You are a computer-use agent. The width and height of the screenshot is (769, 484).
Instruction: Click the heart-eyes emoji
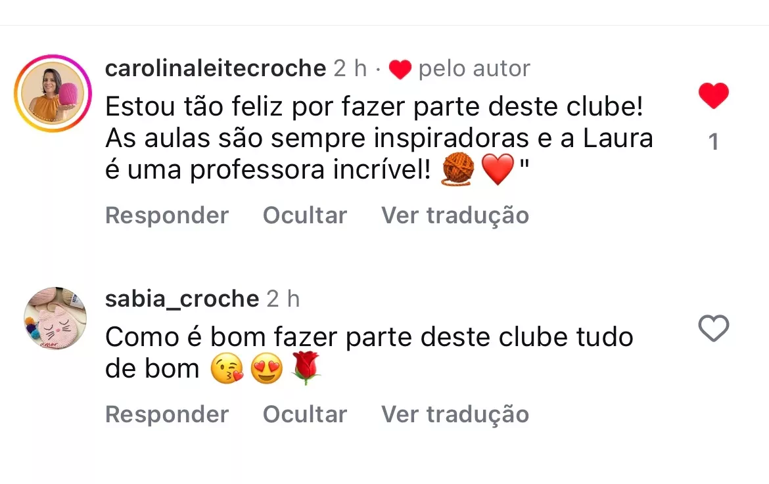[x=267, y=368]
